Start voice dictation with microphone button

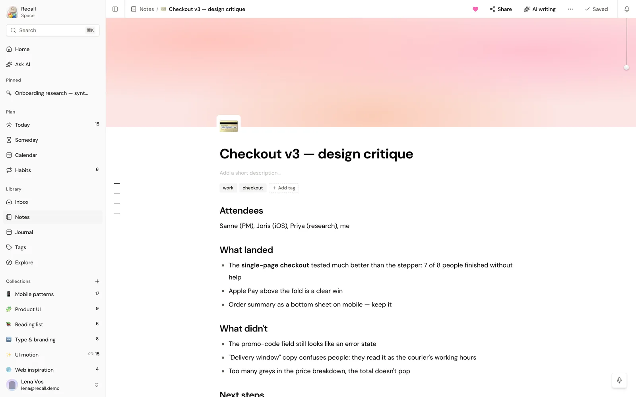(x=619, y=380)
